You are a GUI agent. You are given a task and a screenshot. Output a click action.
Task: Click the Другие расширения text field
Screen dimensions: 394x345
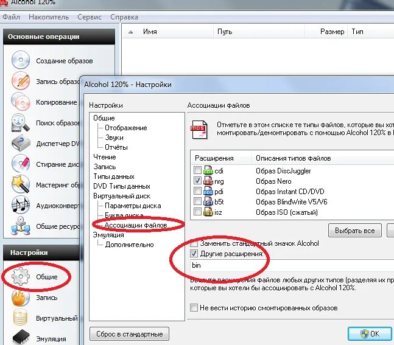point(292,265)
